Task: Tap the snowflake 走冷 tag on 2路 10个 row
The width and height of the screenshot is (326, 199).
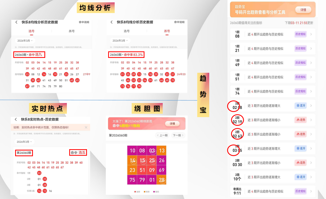Action: (300, 177)
